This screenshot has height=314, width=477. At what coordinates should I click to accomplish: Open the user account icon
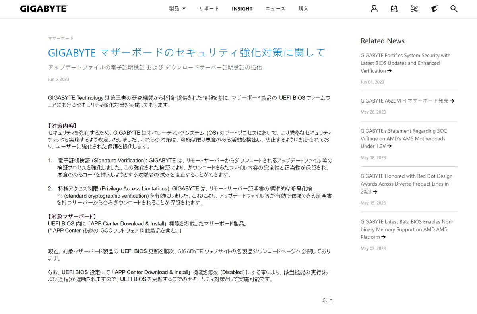point(374,8)
